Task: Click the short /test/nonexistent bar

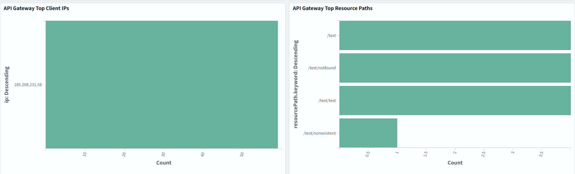Action: coord(368,133)
